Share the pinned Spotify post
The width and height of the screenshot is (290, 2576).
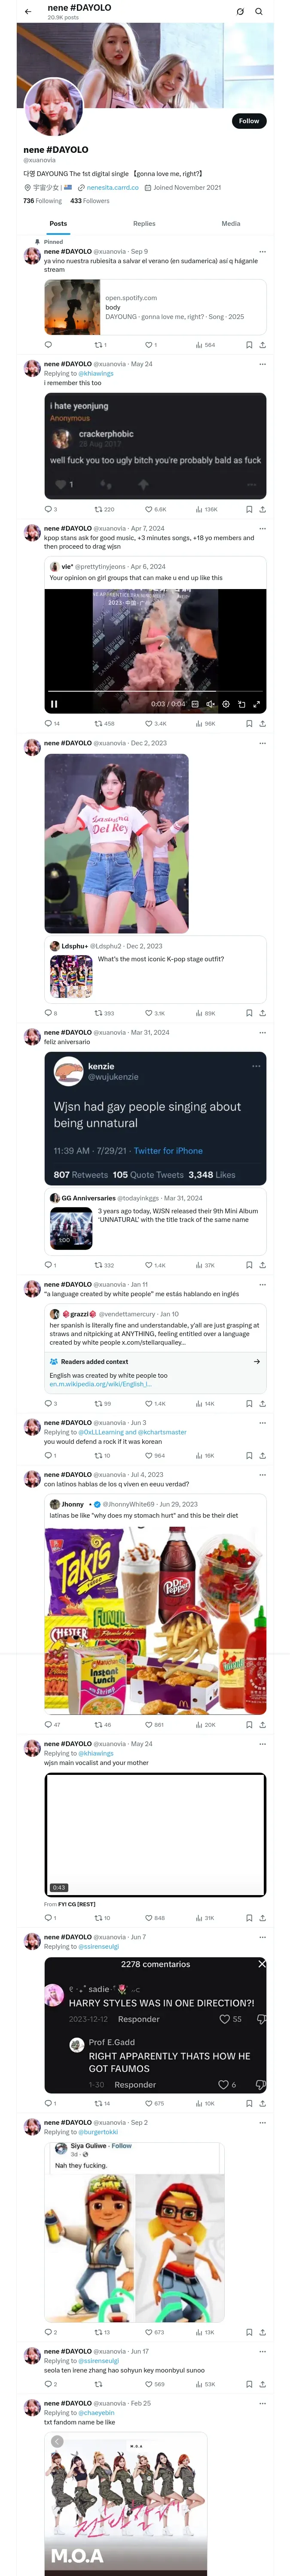tap(262, 345)
